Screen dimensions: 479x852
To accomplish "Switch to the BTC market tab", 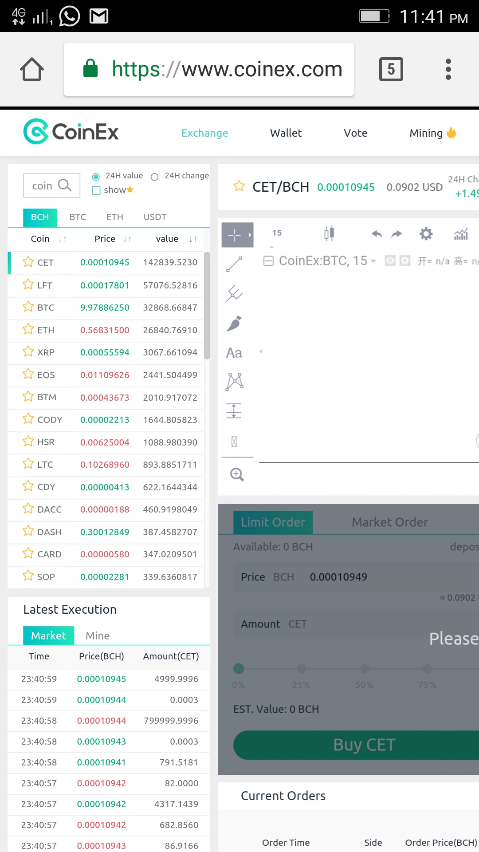I will point(78,217).
